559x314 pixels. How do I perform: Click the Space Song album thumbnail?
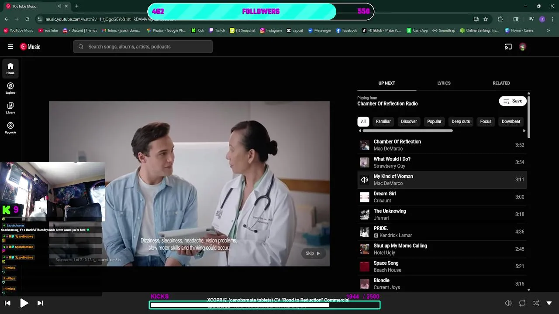(365, 266)
